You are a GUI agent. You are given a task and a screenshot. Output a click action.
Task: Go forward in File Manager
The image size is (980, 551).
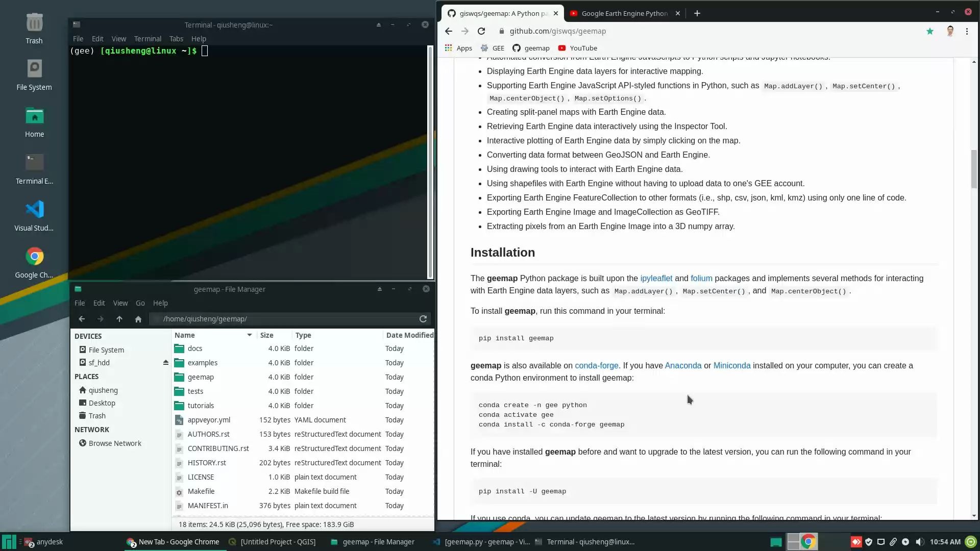point(101,319)
